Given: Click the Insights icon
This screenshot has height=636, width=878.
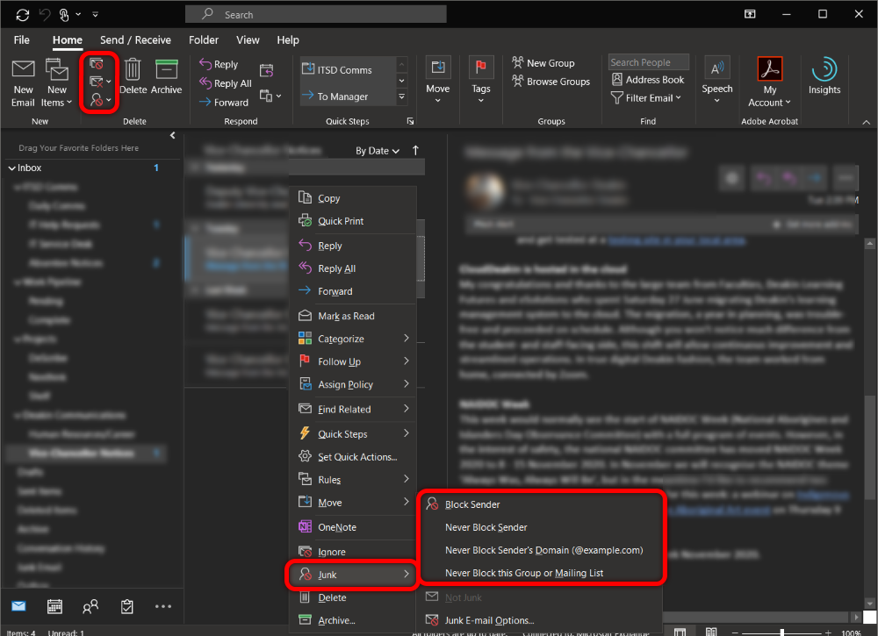Looking at the screenshot, I should 824,72.
